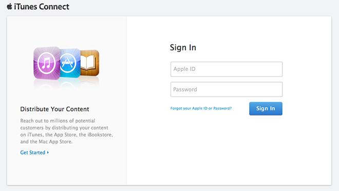Open Forgot your Apple ID or Password link

(x=201, y=108)
